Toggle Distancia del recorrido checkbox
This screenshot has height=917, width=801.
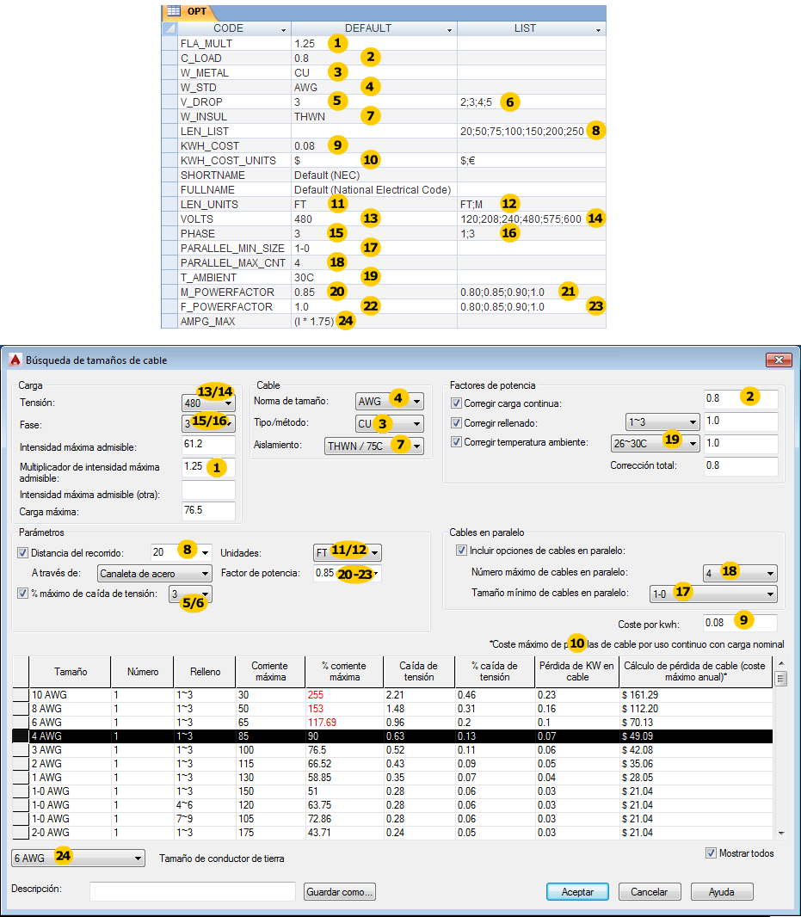pyautogui.click(x=23, y=552)
